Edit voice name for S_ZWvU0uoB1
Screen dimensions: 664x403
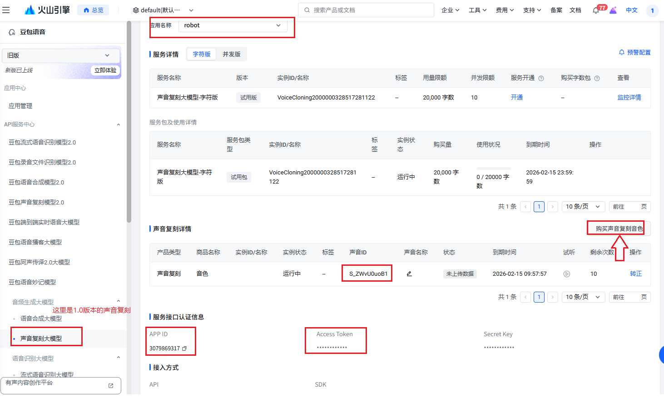(x=409, y=274)
